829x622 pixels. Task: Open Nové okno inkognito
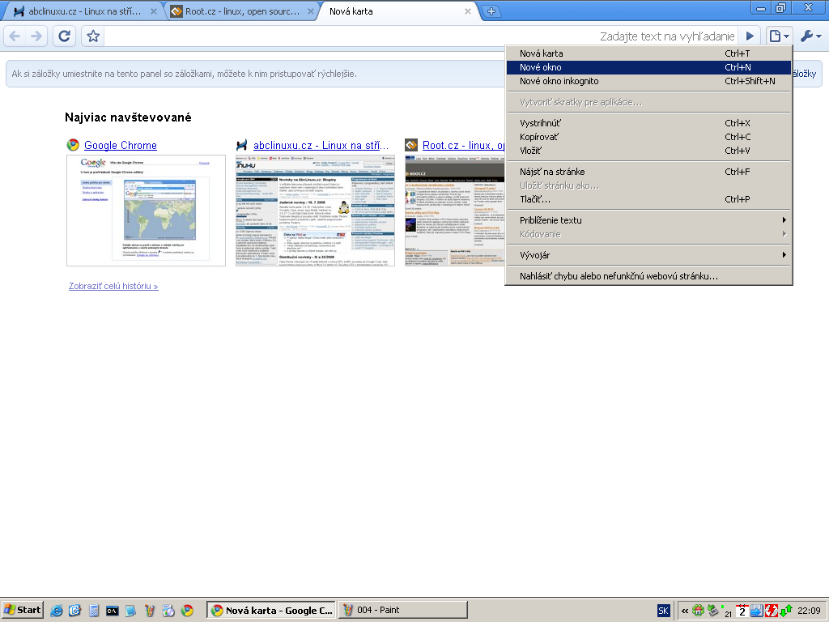[x=648, y=81]
